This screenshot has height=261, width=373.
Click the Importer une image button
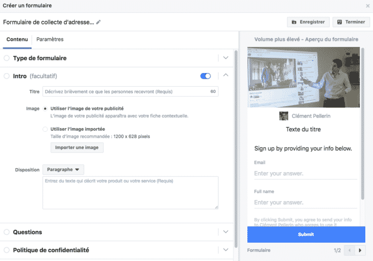[77, 148]
